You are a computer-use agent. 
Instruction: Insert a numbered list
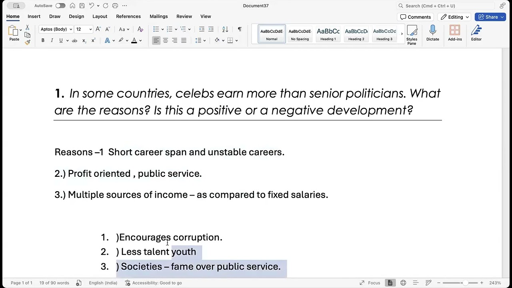pyautogui.click(x=170, y=29)
